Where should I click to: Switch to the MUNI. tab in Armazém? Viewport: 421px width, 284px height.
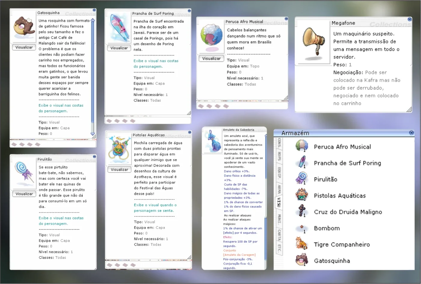[x=279, y=219]
